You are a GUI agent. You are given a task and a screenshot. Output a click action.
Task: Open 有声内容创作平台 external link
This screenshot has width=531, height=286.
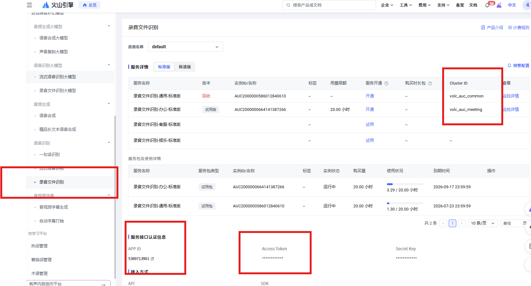[x=68, y=283]
